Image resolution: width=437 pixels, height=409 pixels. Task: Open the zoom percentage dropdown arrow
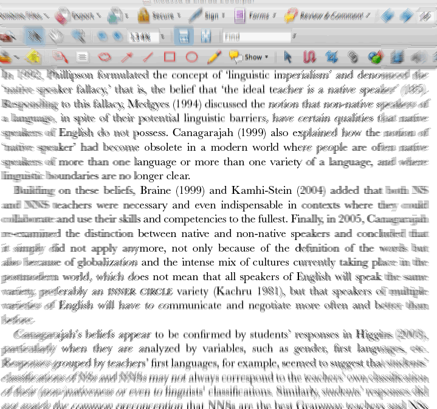pyautogui.click(x=162, y=37)
